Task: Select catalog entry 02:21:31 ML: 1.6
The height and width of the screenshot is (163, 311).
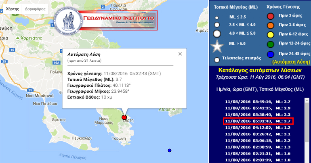Action: point(258,154)
